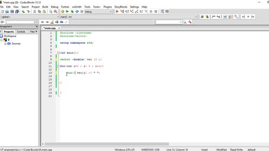Run to cursor debug icon
Screen dimensions: 269x151
coord(122,11)
